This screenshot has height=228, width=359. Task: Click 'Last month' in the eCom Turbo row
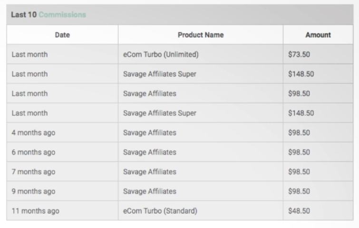coord(30,55)
